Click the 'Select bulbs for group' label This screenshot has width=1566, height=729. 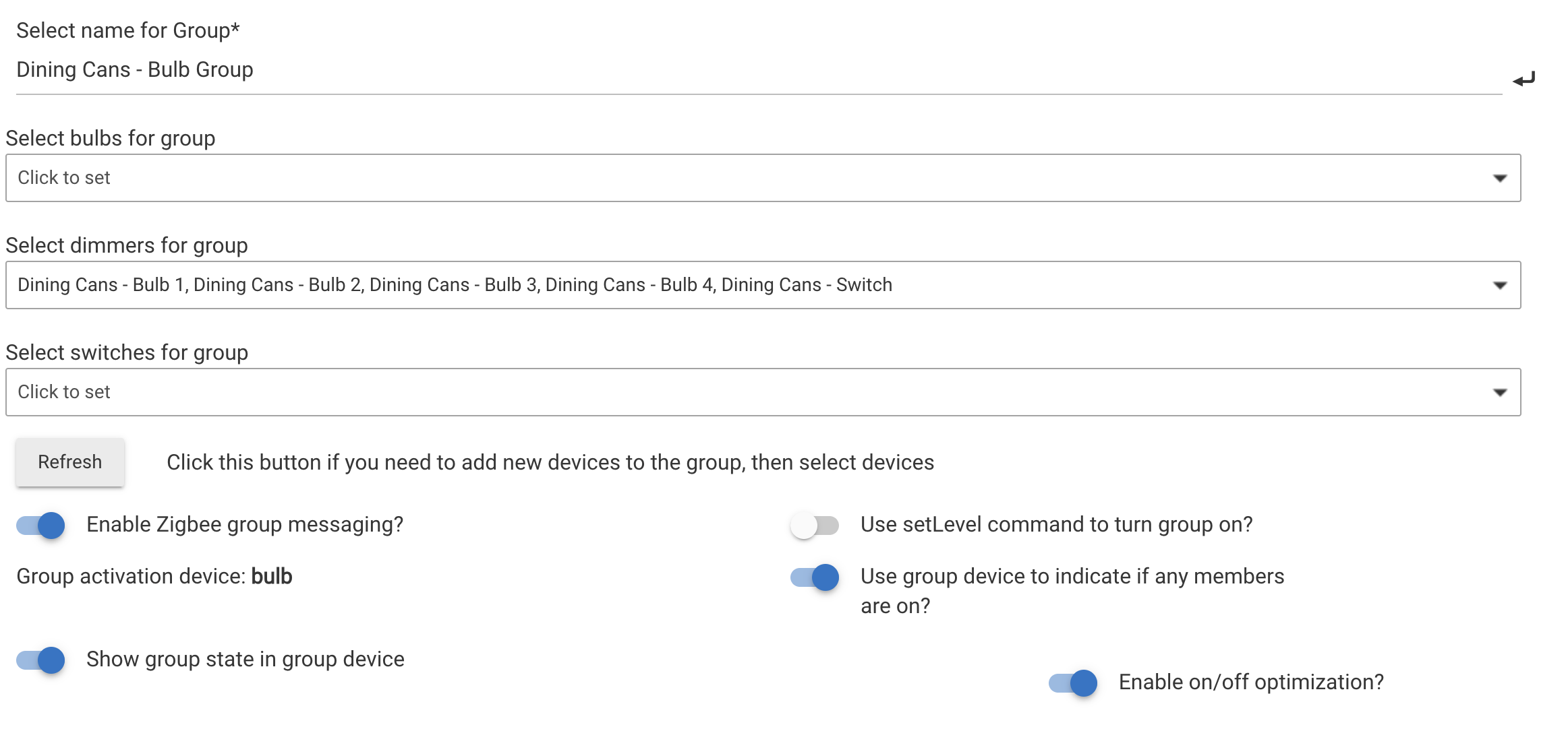pos(111,138)
